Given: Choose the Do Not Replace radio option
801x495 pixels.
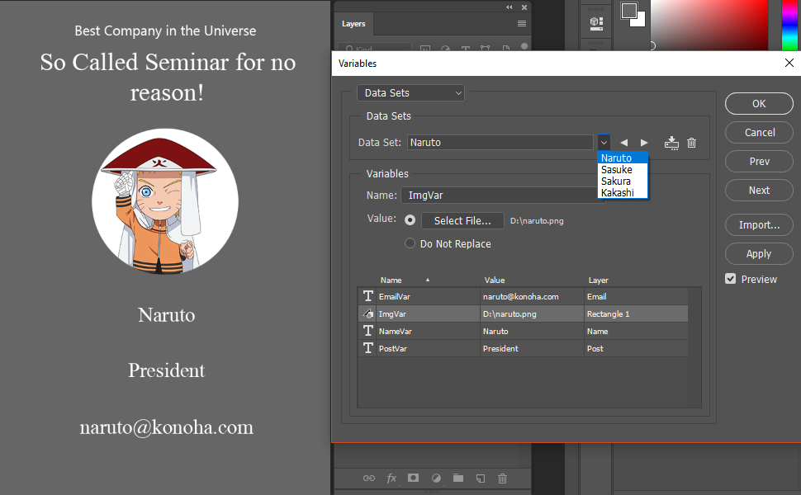Looking at the screenshot, I should pos(410,243).
